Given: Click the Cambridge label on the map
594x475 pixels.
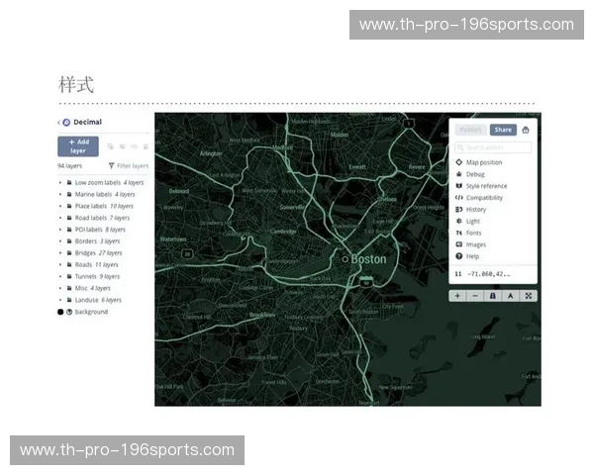Looking at the screenshot, I should [x=283, y=231].
